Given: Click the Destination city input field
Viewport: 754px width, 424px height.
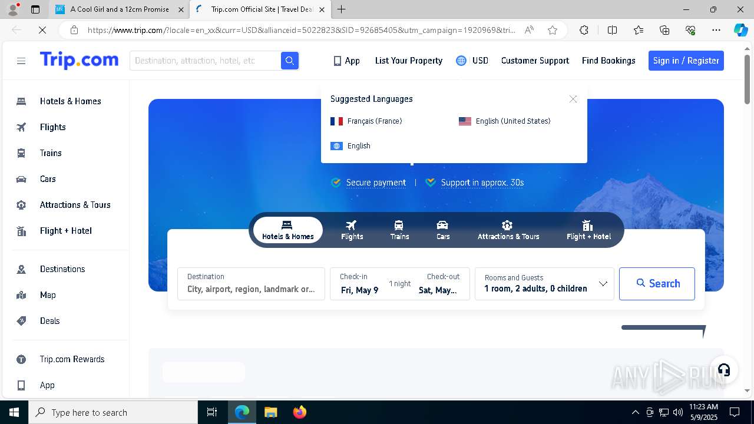Looking at the screenshot, I should [x=251, y=284].
